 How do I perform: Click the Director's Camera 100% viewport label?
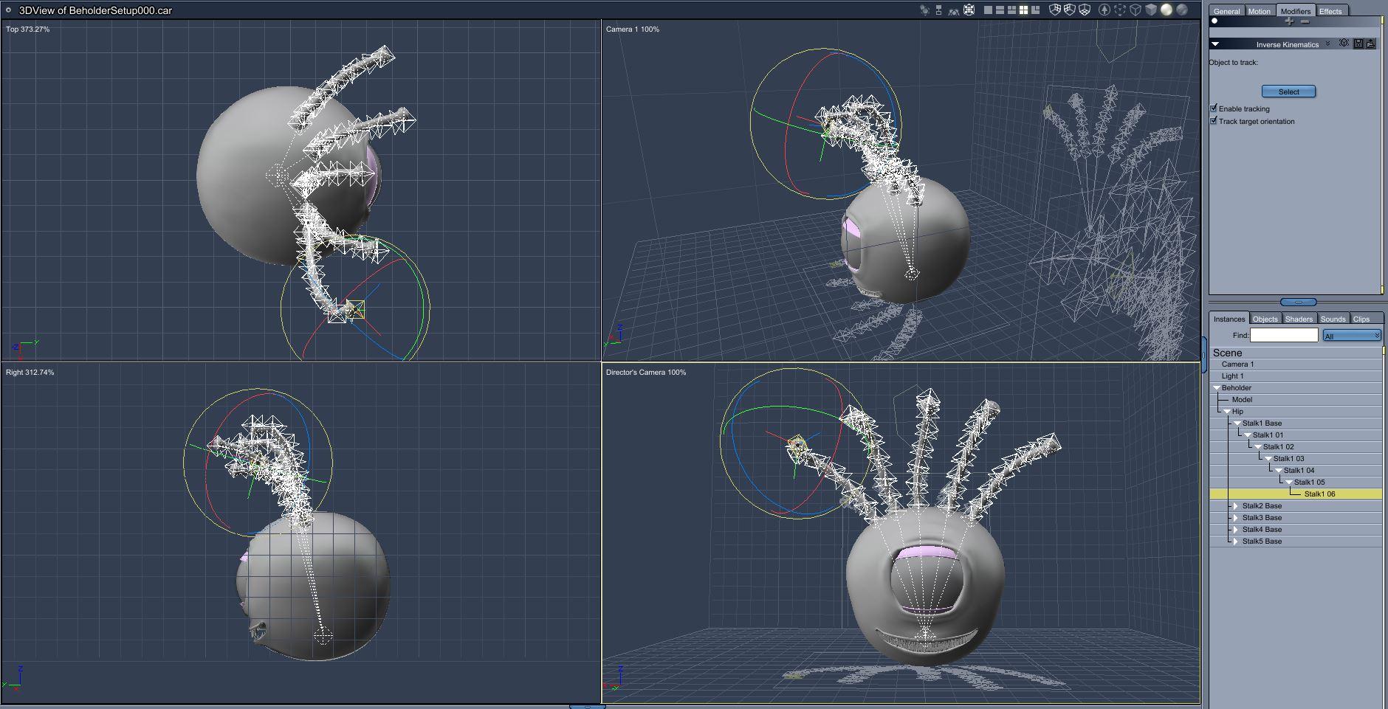click(x=646, y=373)
